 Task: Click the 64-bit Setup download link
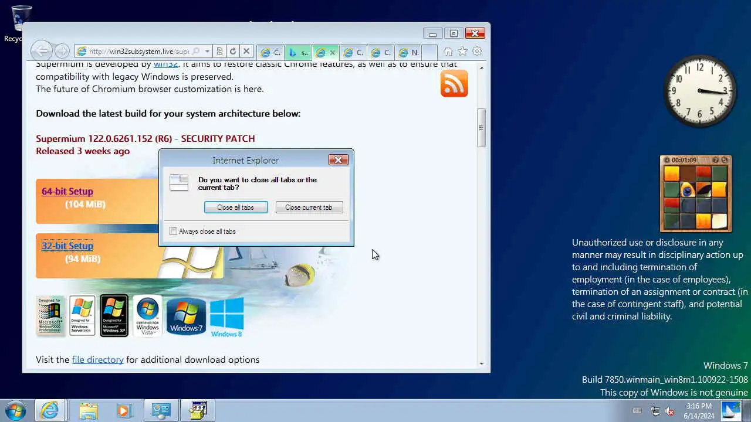click(x=67, y=191)
